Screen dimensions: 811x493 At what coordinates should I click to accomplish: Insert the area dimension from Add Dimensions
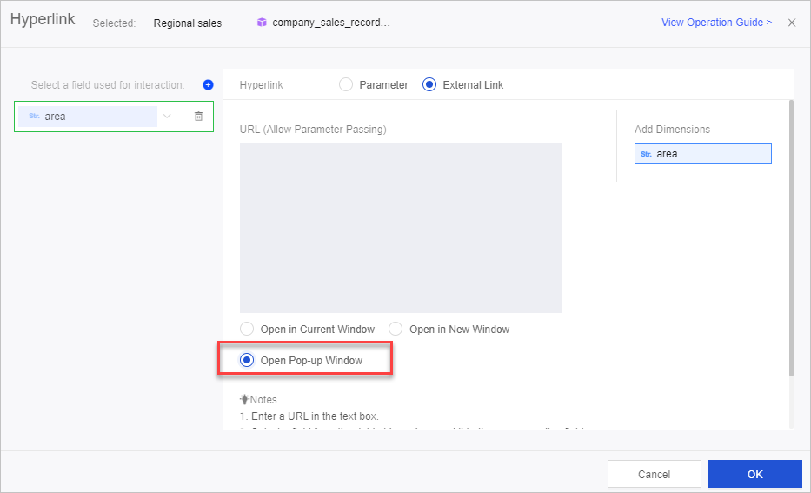pos(702,154)
